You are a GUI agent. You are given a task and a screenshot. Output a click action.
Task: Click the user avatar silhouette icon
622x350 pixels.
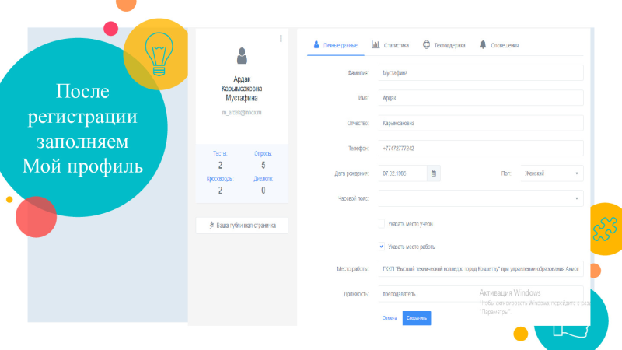pos(242,55)
